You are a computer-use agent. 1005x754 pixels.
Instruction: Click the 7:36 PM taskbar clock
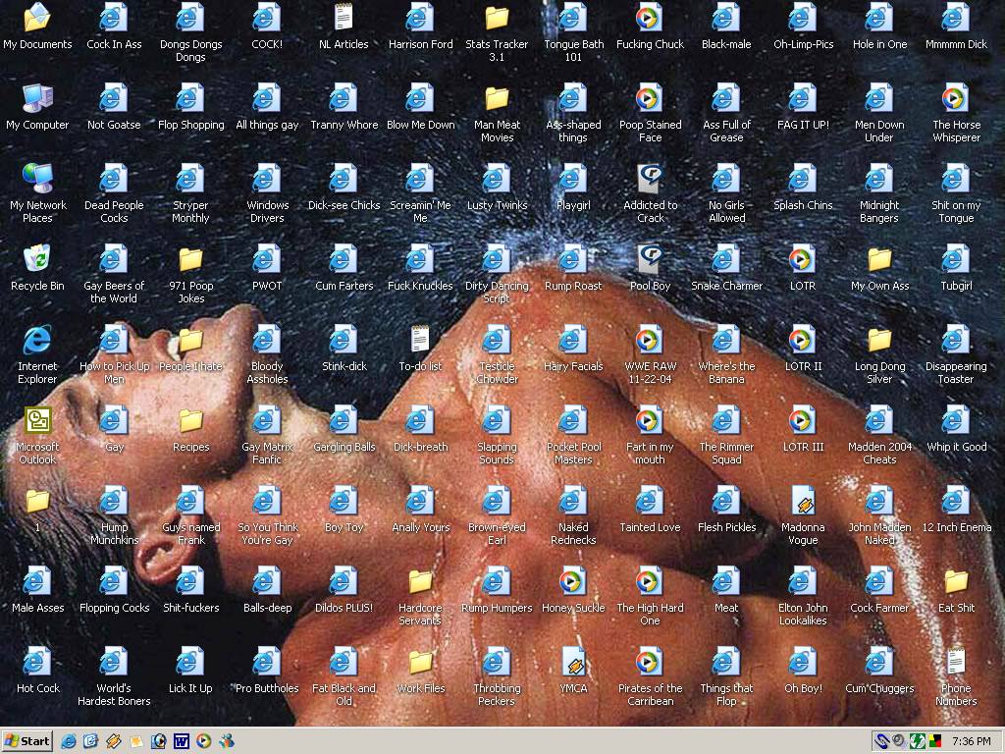coord(971,742)
